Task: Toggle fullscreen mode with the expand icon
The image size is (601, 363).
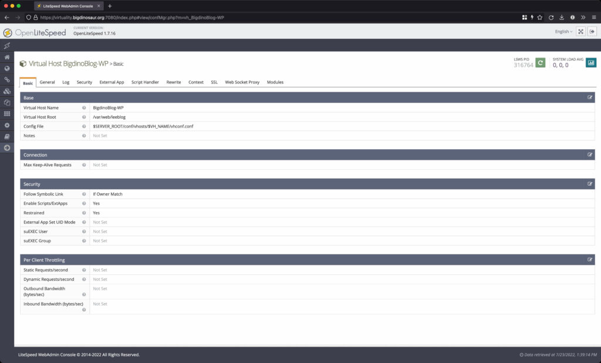Action: 580,31
